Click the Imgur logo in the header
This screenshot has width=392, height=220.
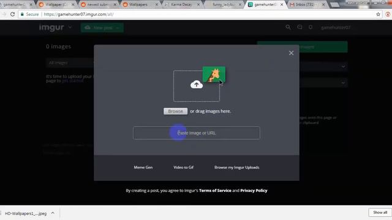(x=51, y=28)
